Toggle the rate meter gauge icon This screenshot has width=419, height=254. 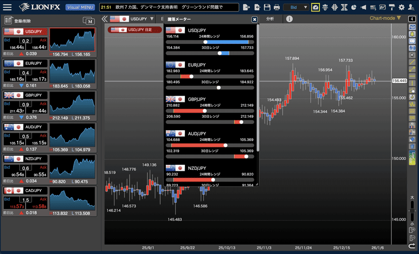315,7
